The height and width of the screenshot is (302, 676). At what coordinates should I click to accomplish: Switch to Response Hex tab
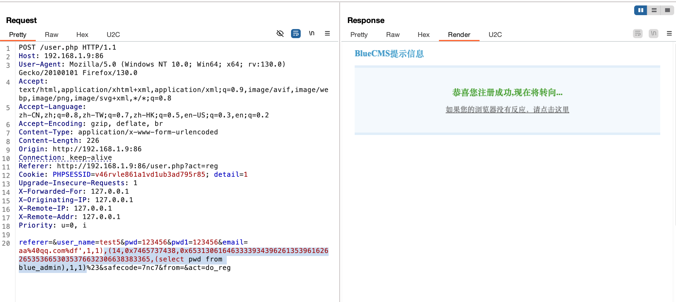[423, 34]
